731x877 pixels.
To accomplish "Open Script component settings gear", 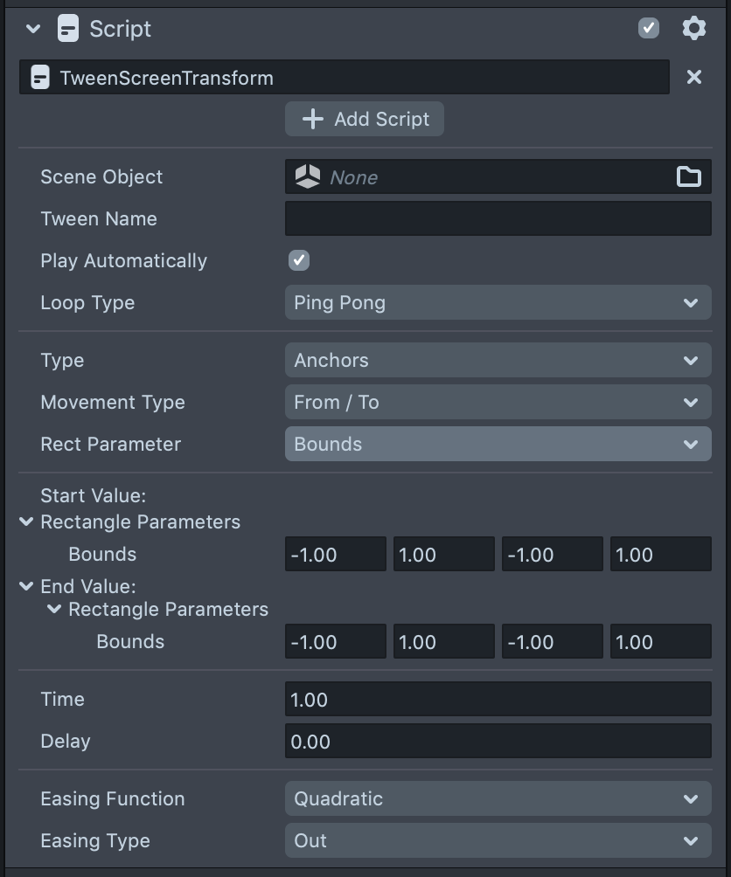I will 693,29.
